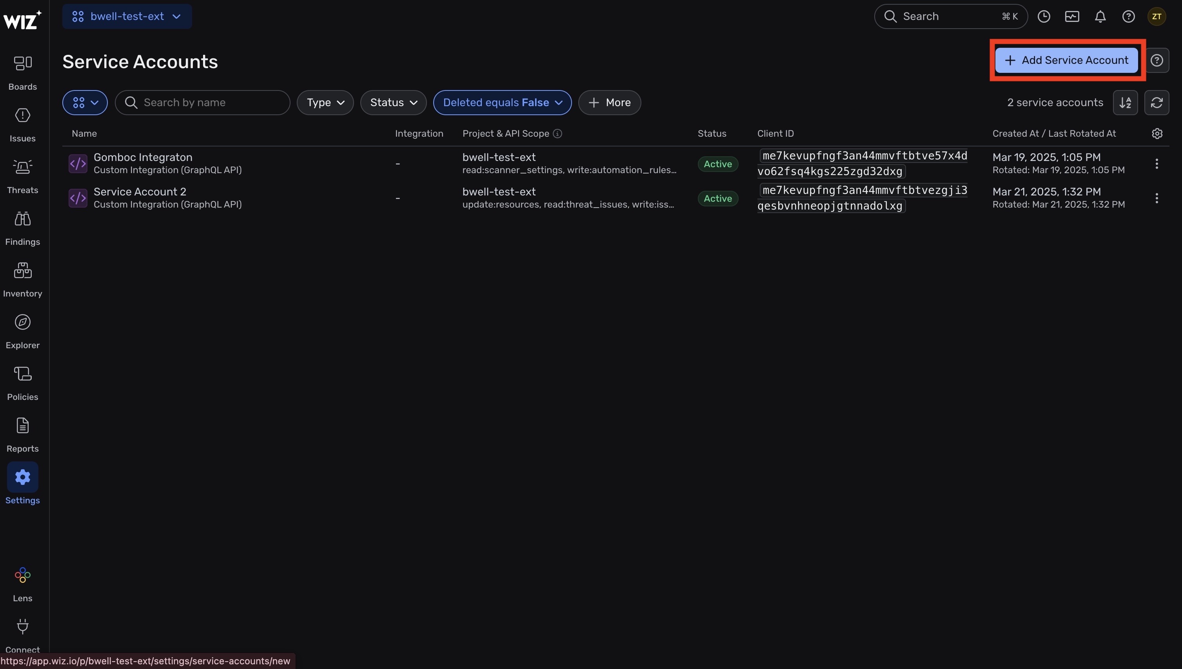Open the Service Account 2 entry
Viewport: 1182px width, 669px height.
tap(140, 192)
